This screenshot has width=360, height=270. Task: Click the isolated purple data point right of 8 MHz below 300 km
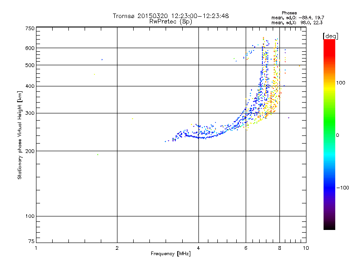(x=288, y=118)
